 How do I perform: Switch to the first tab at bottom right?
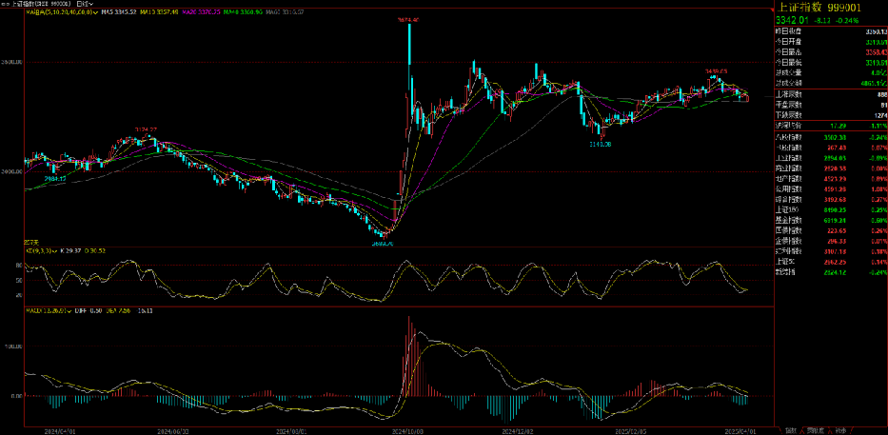[x=788, y=430]
